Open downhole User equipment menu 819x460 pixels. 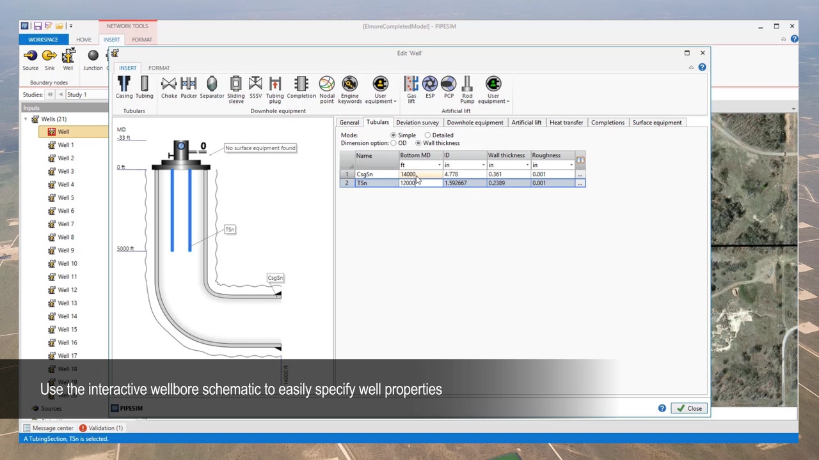[x=381, y=90]
